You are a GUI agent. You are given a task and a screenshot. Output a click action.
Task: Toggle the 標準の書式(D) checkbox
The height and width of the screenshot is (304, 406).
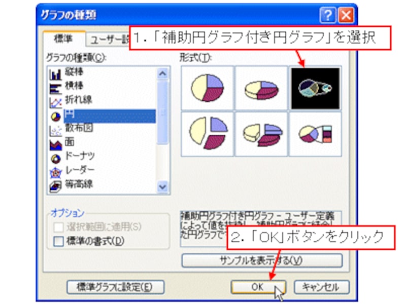58,242
